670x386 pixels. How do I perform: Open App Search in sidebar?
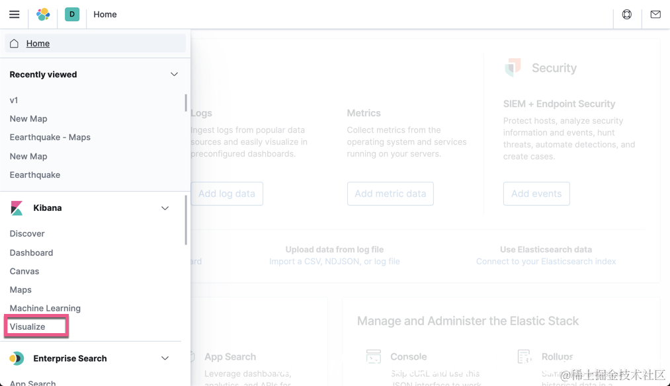coord(32,383)
